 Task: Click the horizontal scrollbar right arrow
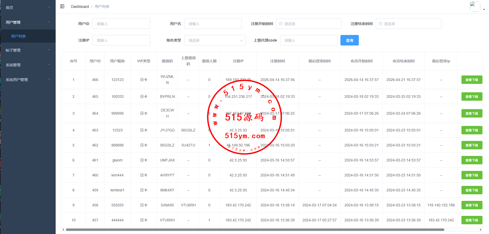pyautogui.click(x=481, y=230)
